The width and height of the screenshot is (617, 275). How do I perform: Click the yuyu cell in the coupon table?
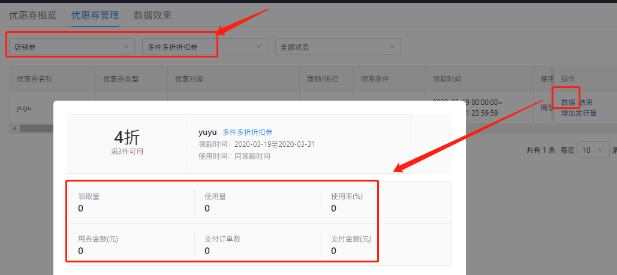tap(24, 108)
